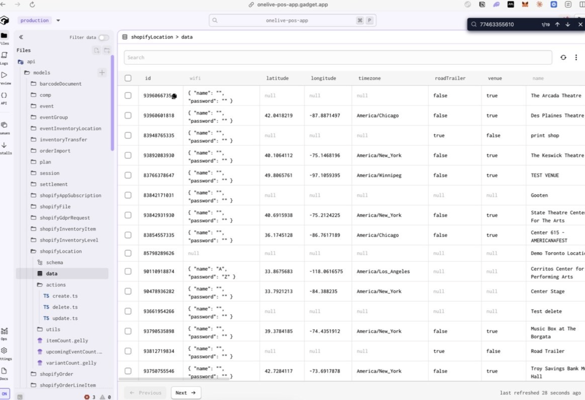Open Settings in left sidebar
585x400 pixels.
pos(4,353)
